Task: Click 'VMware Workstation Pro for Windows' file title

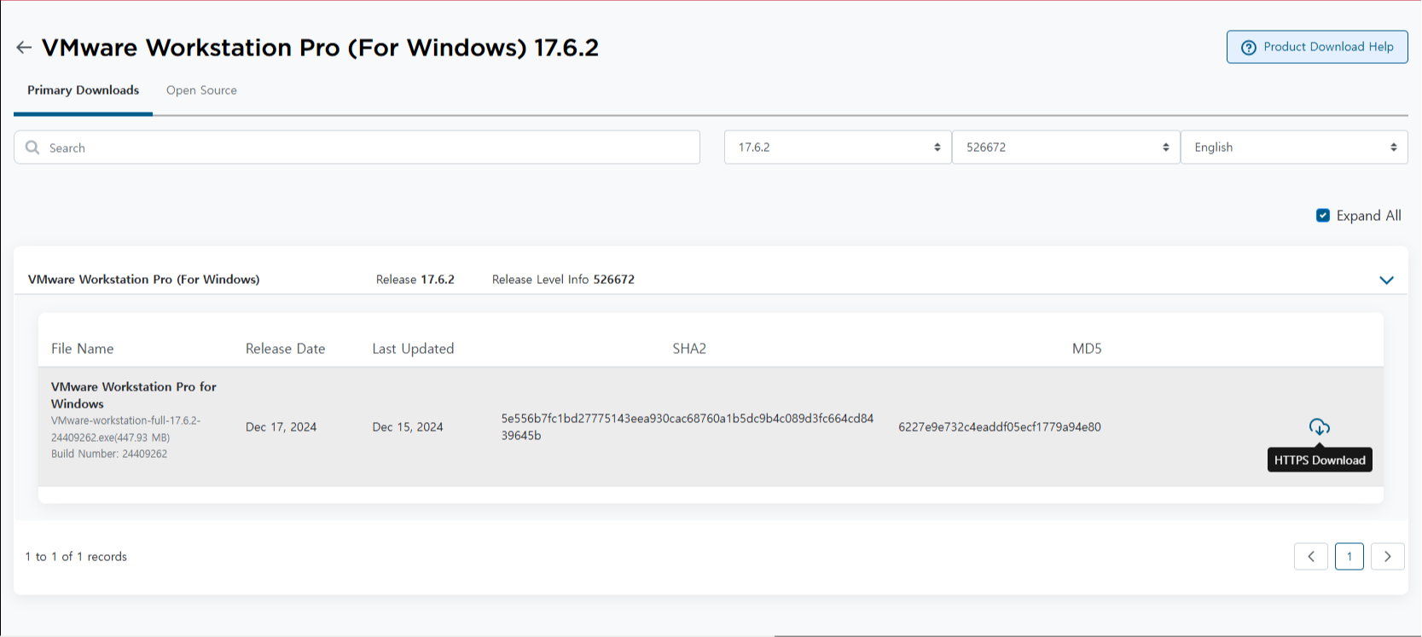Action: [x=133, y=396]
